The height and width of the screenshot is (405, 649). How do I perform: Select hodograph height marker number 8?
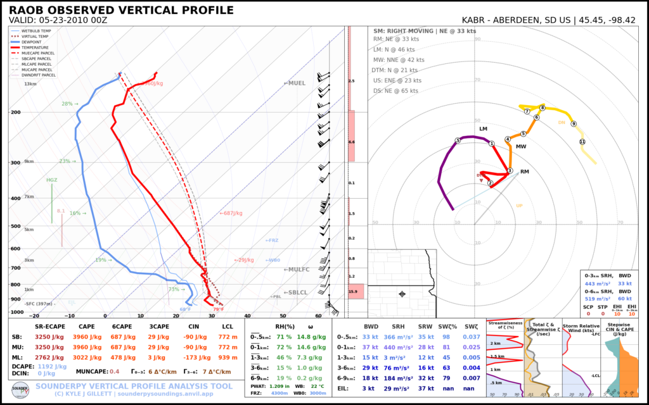click(543, 108)
